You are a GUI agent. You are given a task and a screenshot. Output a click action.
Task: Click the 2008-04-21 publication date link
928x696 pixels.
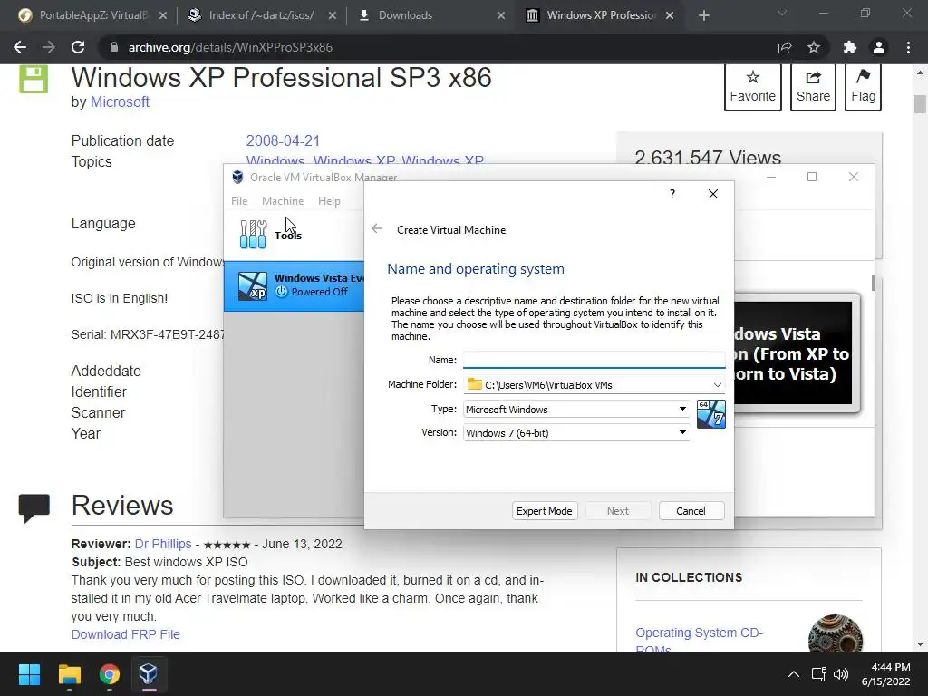pyautogui.click(x=283, y=140)
